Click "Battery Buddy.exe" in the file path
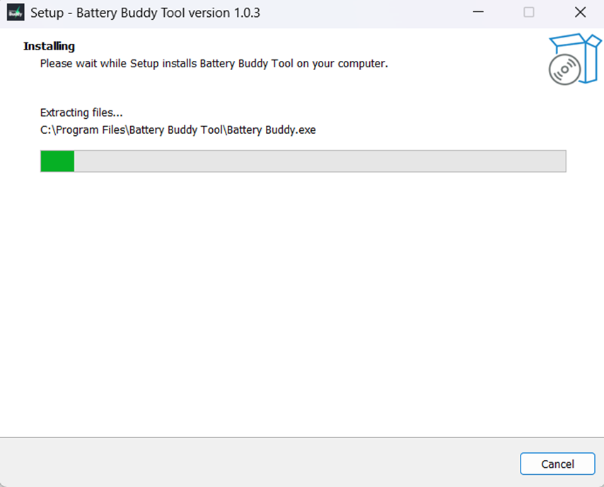The height and width of the screenshot is (487, 604). pos(281,130)
